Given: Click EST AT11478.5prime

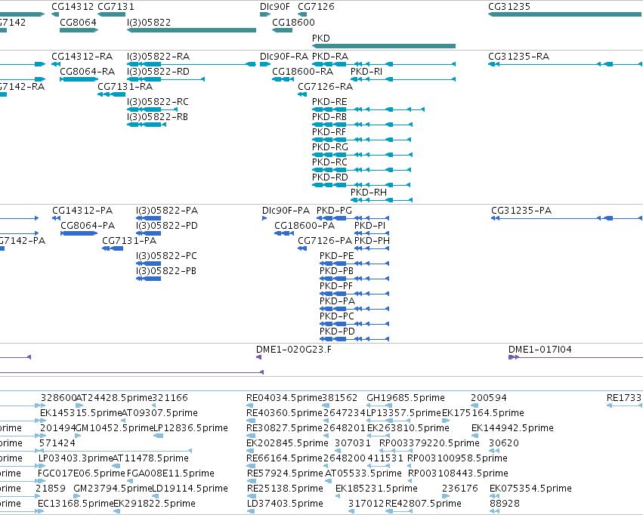Looking at the screenshot, I should pyautogui.click(x=150, y=458).
